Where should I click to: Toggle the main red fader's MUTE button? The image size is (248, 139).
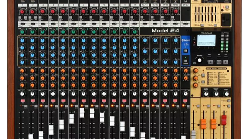pyautogui.click(x=229, y=106)
